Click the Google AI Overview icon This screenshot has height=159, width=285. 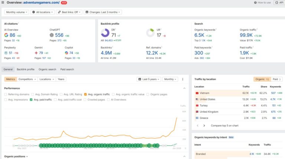point(7,35)
